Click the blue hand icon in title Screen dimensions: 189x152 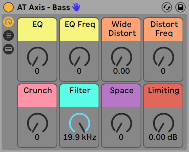[x=76, y=7]
